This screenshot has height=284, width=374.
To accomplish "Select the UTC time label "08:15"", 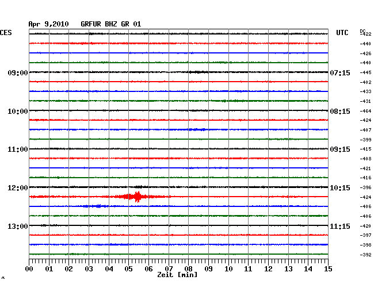I will coord(340,112).
